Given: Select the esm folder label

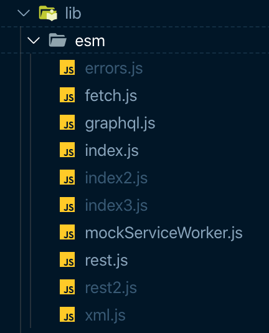Looking at the screenshot, I should click(90, 41).
